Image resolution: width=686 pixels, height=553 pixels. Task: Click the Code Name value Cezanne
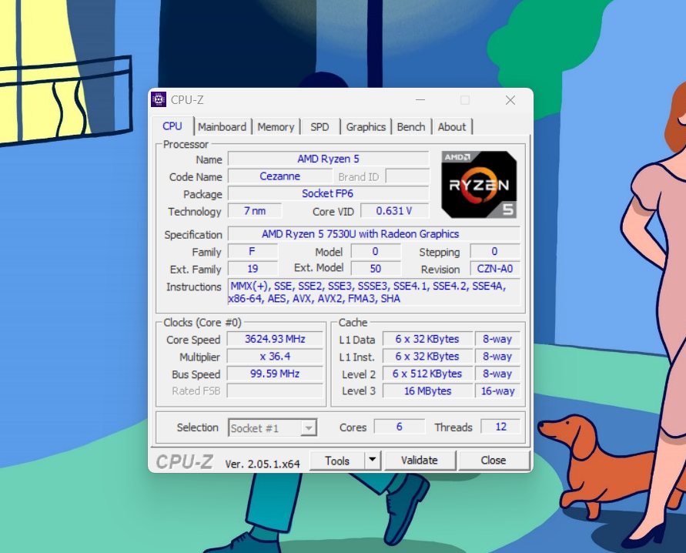click(280, 176)
